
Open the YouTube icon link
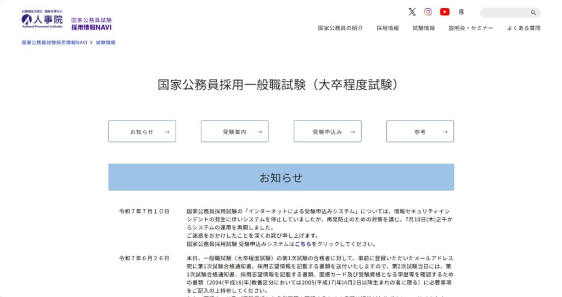tap(445, 12)
